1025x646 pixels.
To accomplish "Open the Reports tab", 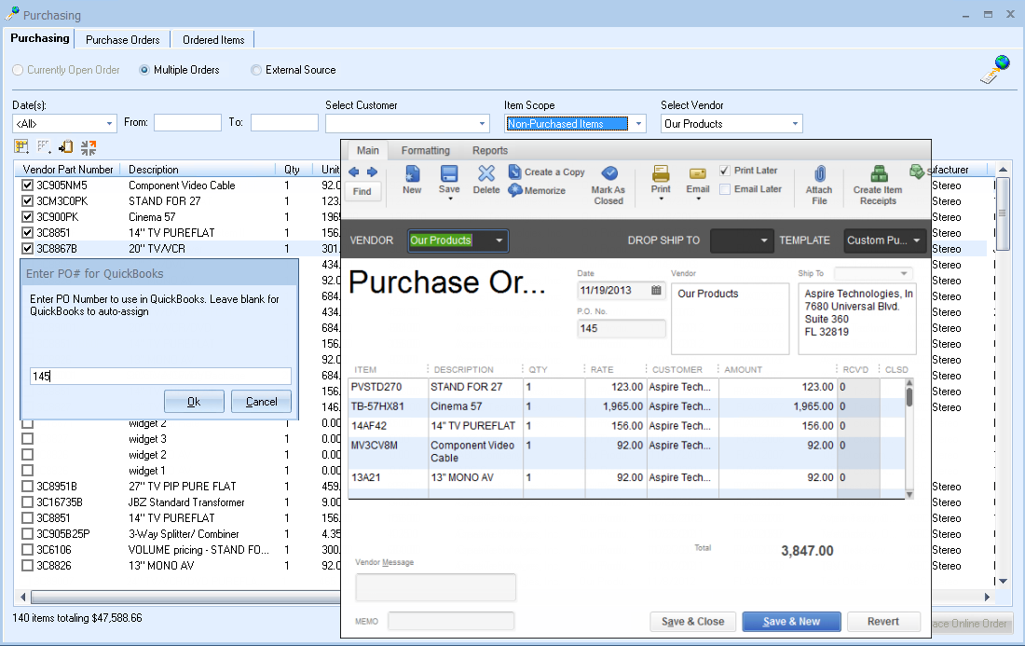I will click(x=489, y=150).
